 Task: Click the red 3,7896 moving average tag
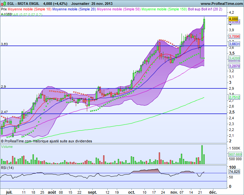click(234, 36)
